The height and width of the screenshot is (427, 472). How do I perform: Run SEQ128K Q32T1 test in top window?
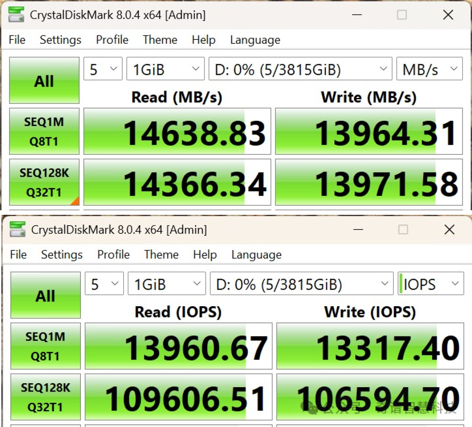(44, 182)
